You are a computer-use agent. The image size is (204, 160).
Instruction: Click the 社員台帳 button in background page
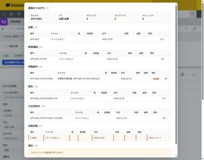(11, 46)
